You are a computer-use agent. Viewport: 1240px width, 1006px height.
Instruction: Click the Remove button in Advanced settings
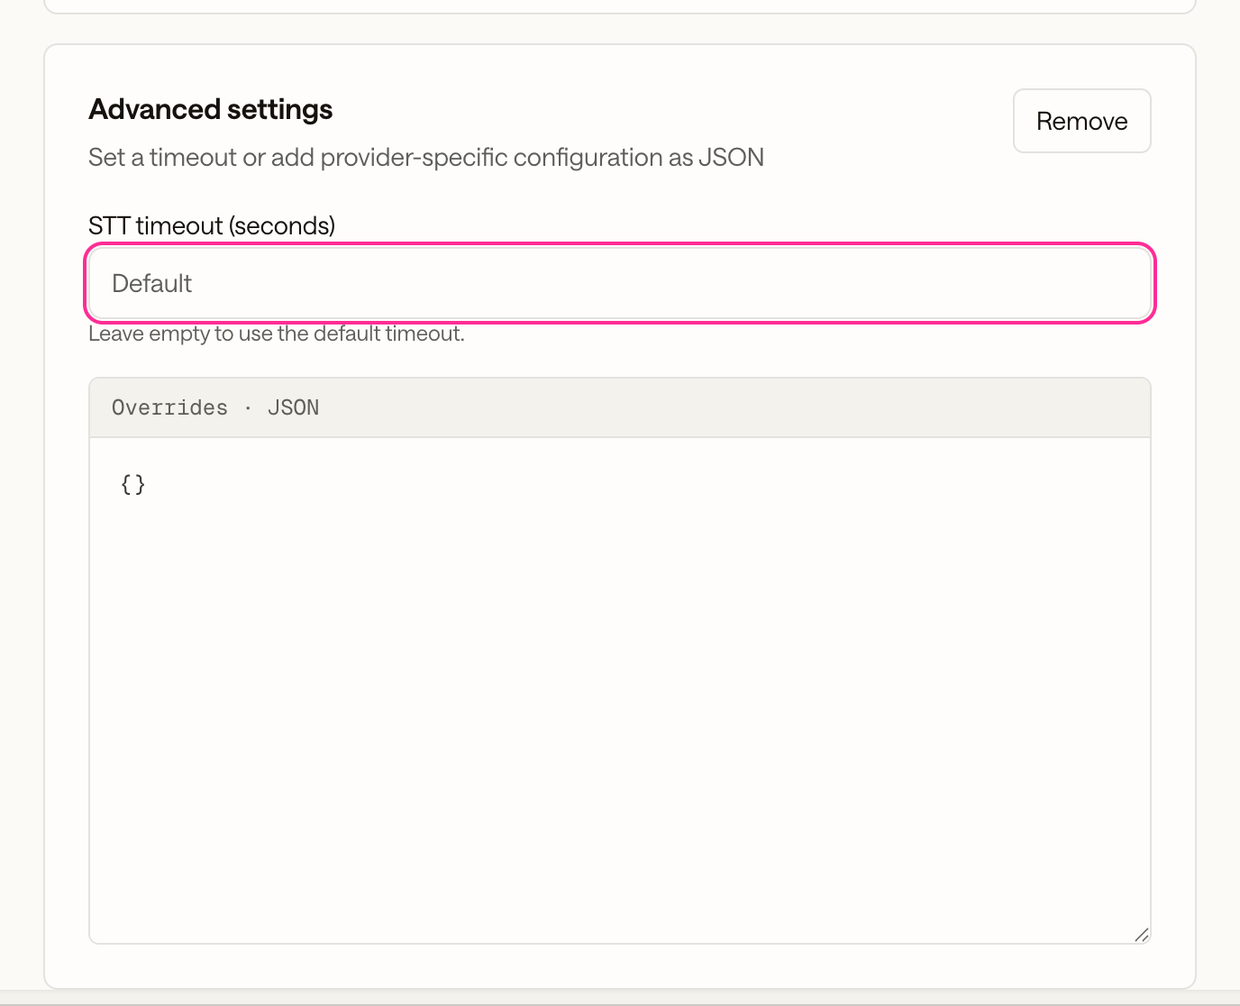click(x=1081, y=121)
